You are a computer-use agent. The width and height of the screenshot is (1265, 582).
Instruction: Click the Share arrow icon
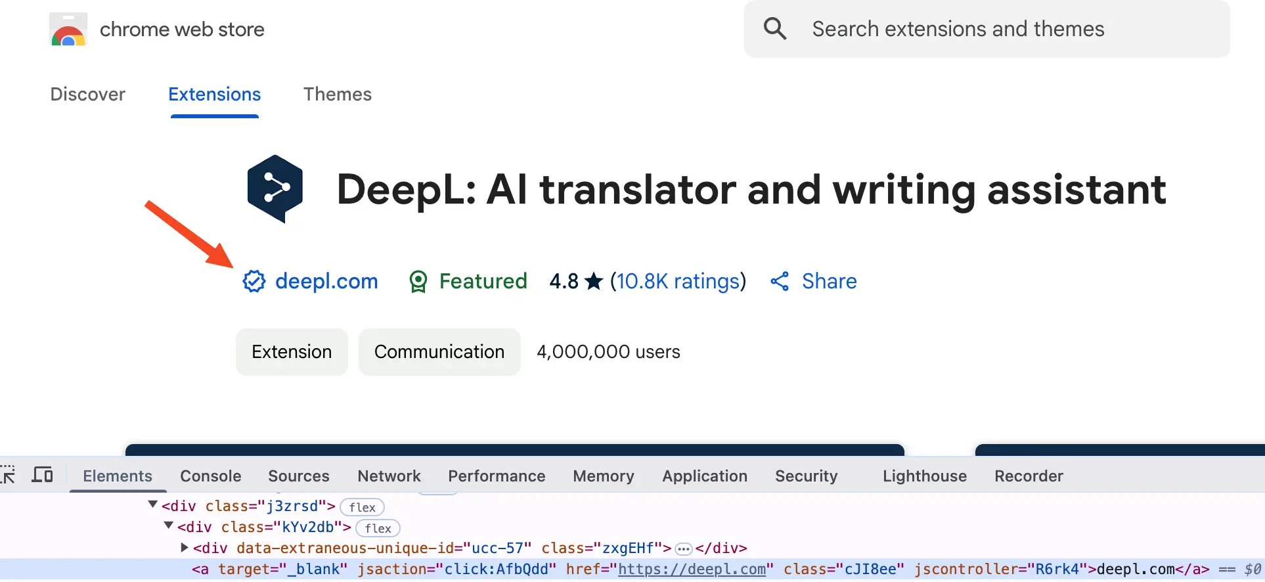click(780, 281)
